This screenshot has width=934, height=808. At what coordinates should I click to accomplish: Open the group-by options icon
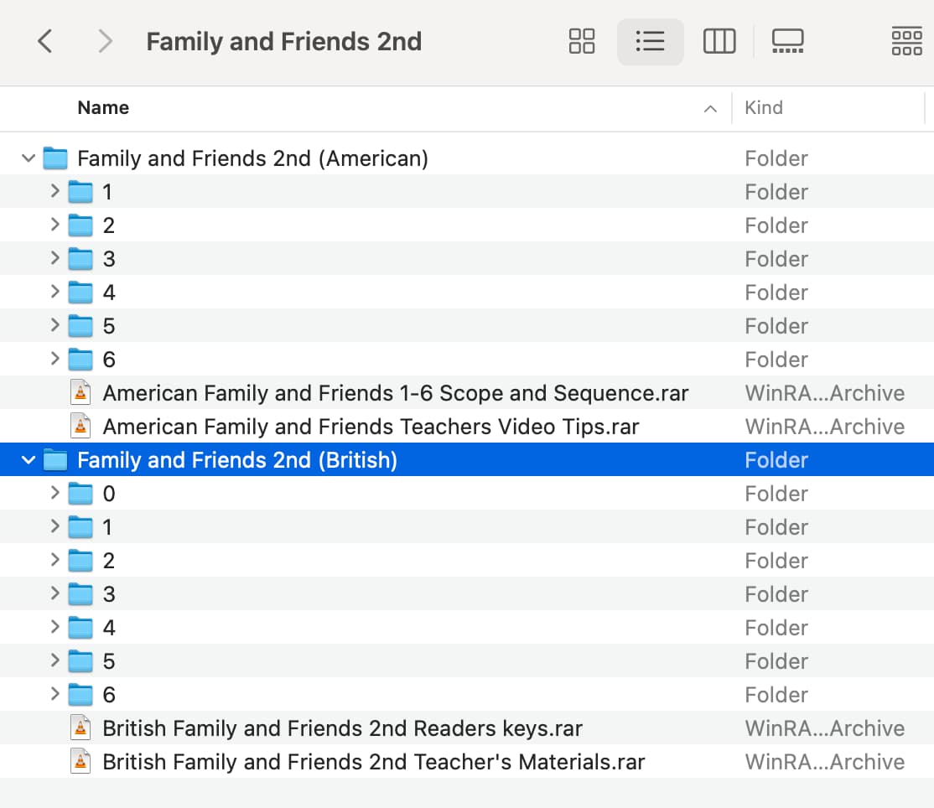coord(906,42)
